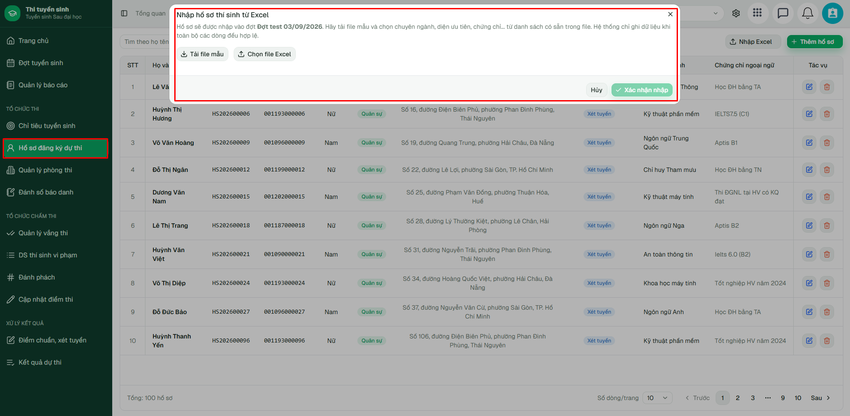
Task: Delete the record for Huỳnh Thanh Yến
Action: point(827,341)
